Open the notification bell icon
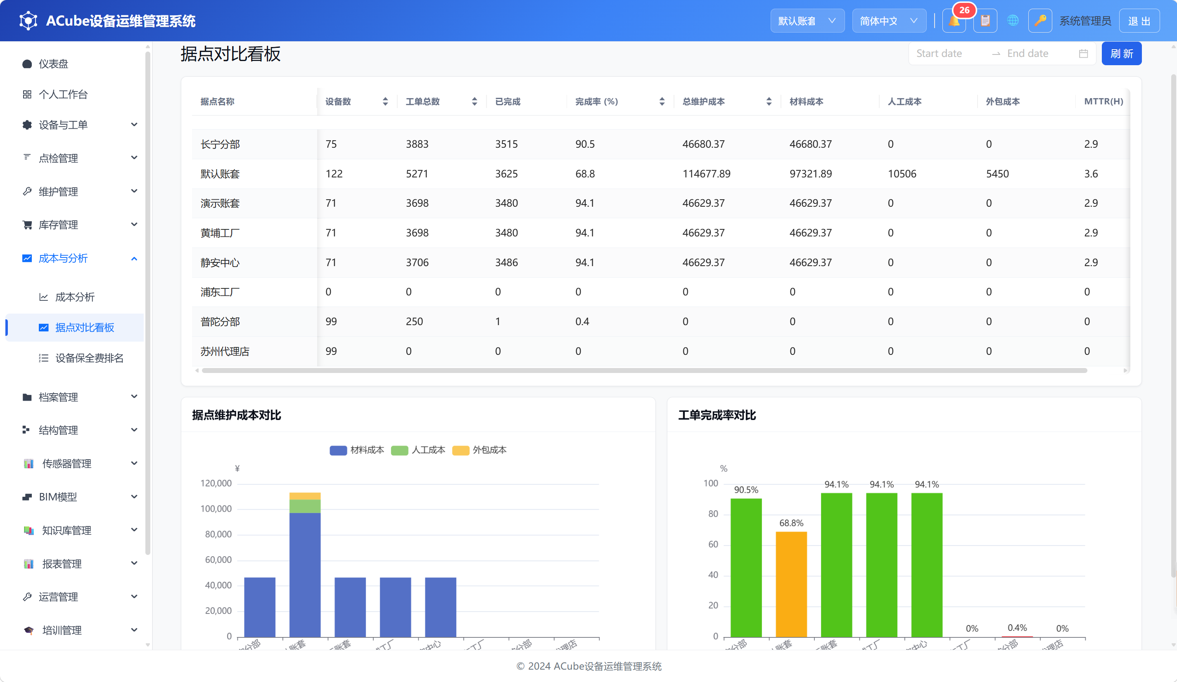Screen dimensions: 1177x682 [954, 21]
